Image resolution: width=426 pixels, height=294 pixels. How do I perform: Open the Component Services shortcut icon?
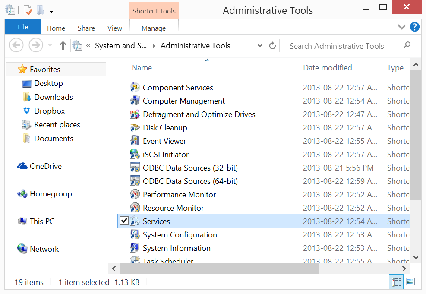click(x=135, y=88)
